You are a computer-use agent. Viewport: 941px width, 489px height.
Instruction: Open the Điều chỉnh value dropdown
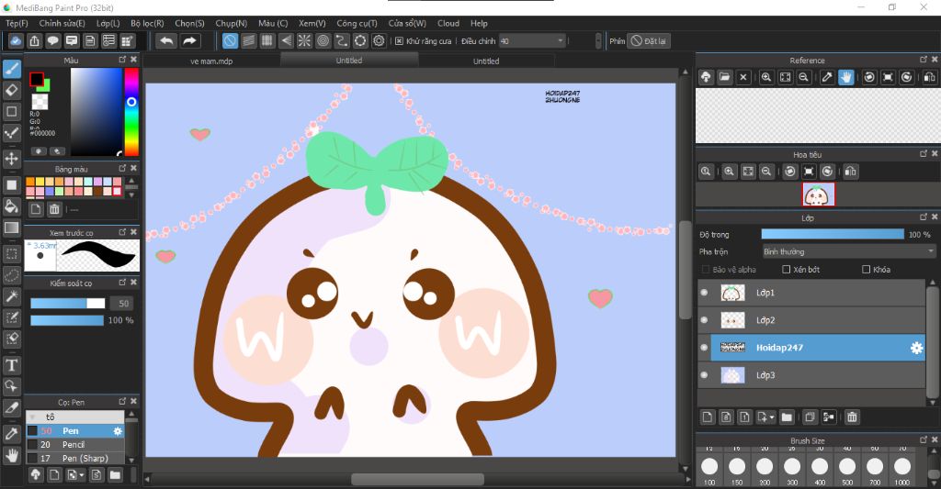pyautogui.click(x=560, y=40)
